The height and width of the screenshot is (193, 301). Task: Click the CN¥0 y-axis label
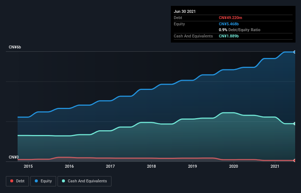14,157
